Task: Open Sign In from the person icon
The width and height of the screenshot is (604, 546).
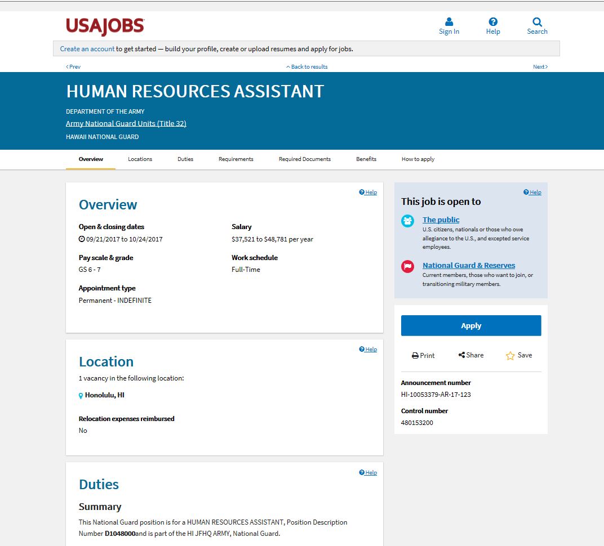Action: (448, 26)
